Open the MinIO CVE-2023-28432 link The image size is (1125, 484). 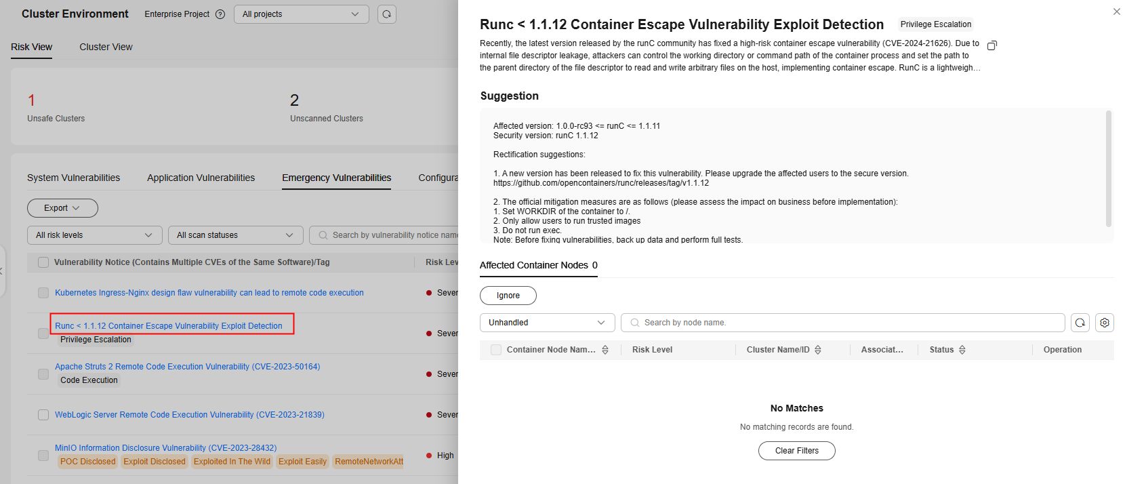[x=166, y=448]
